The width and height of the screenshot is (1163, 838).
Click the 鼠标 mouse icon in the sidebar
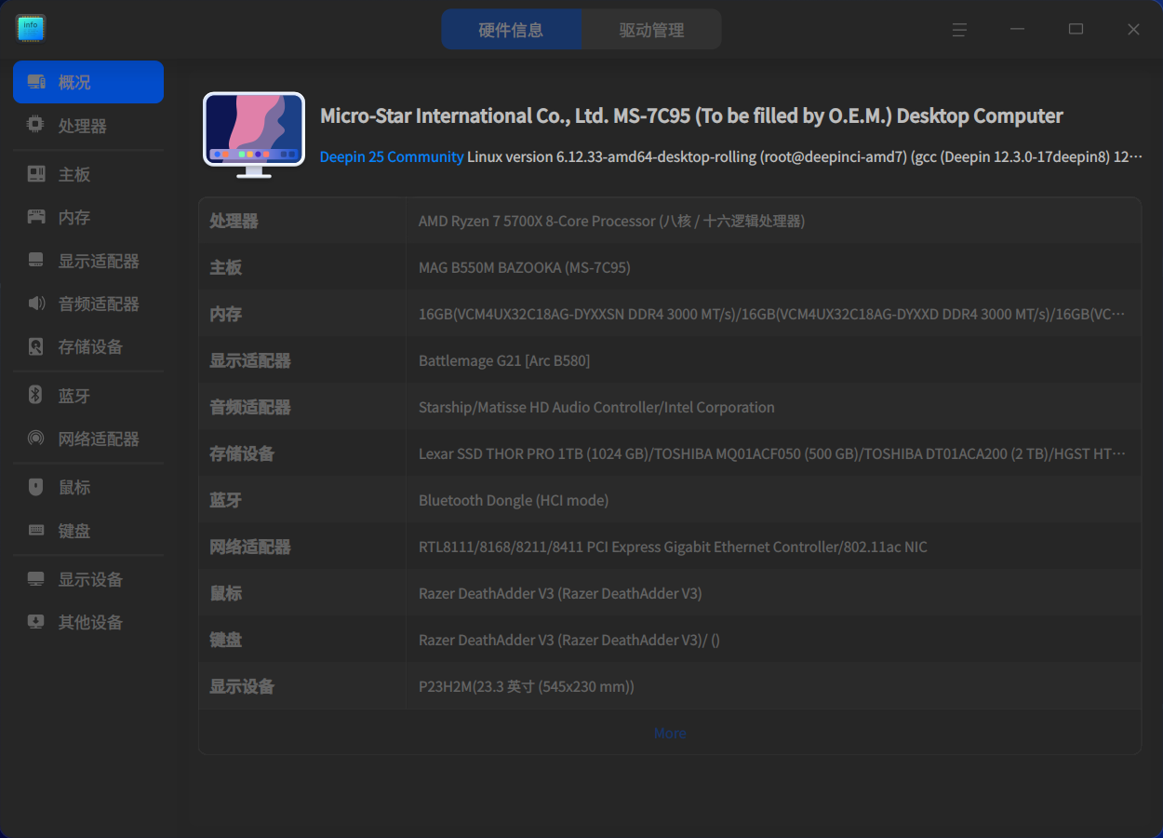[x=36, y=487]
